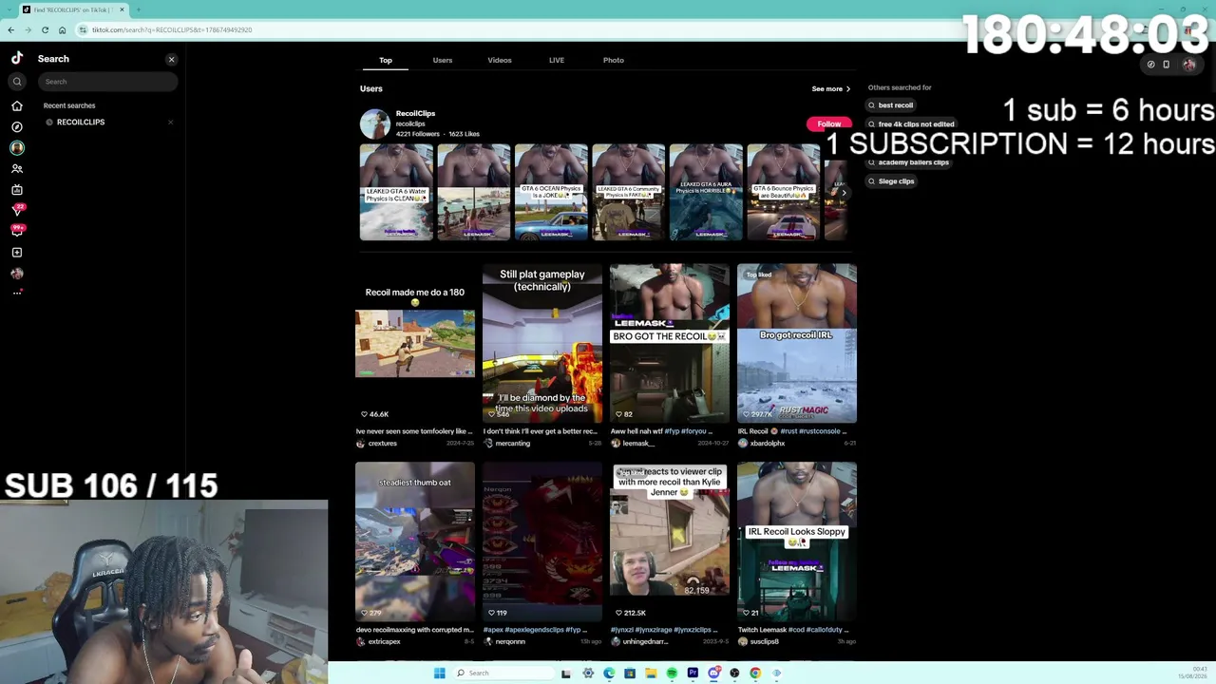
Task: Reload the browser page
Action: (x=45, y=29)
